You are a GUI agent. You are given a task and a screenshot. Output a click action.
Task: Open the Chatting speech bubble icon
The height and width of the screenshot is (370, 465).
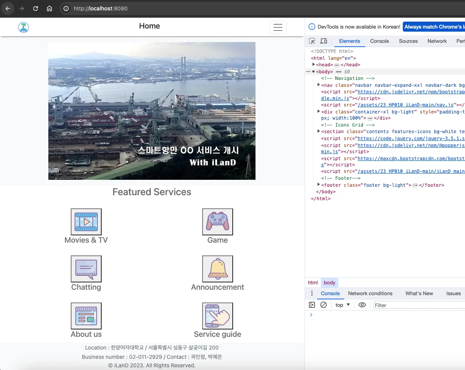coord(86,269)
